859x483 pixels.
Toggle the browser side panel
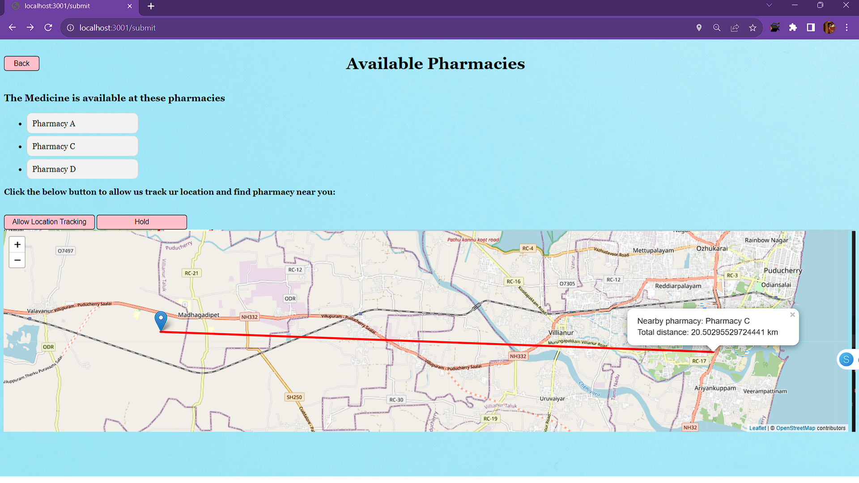point(811,28)
